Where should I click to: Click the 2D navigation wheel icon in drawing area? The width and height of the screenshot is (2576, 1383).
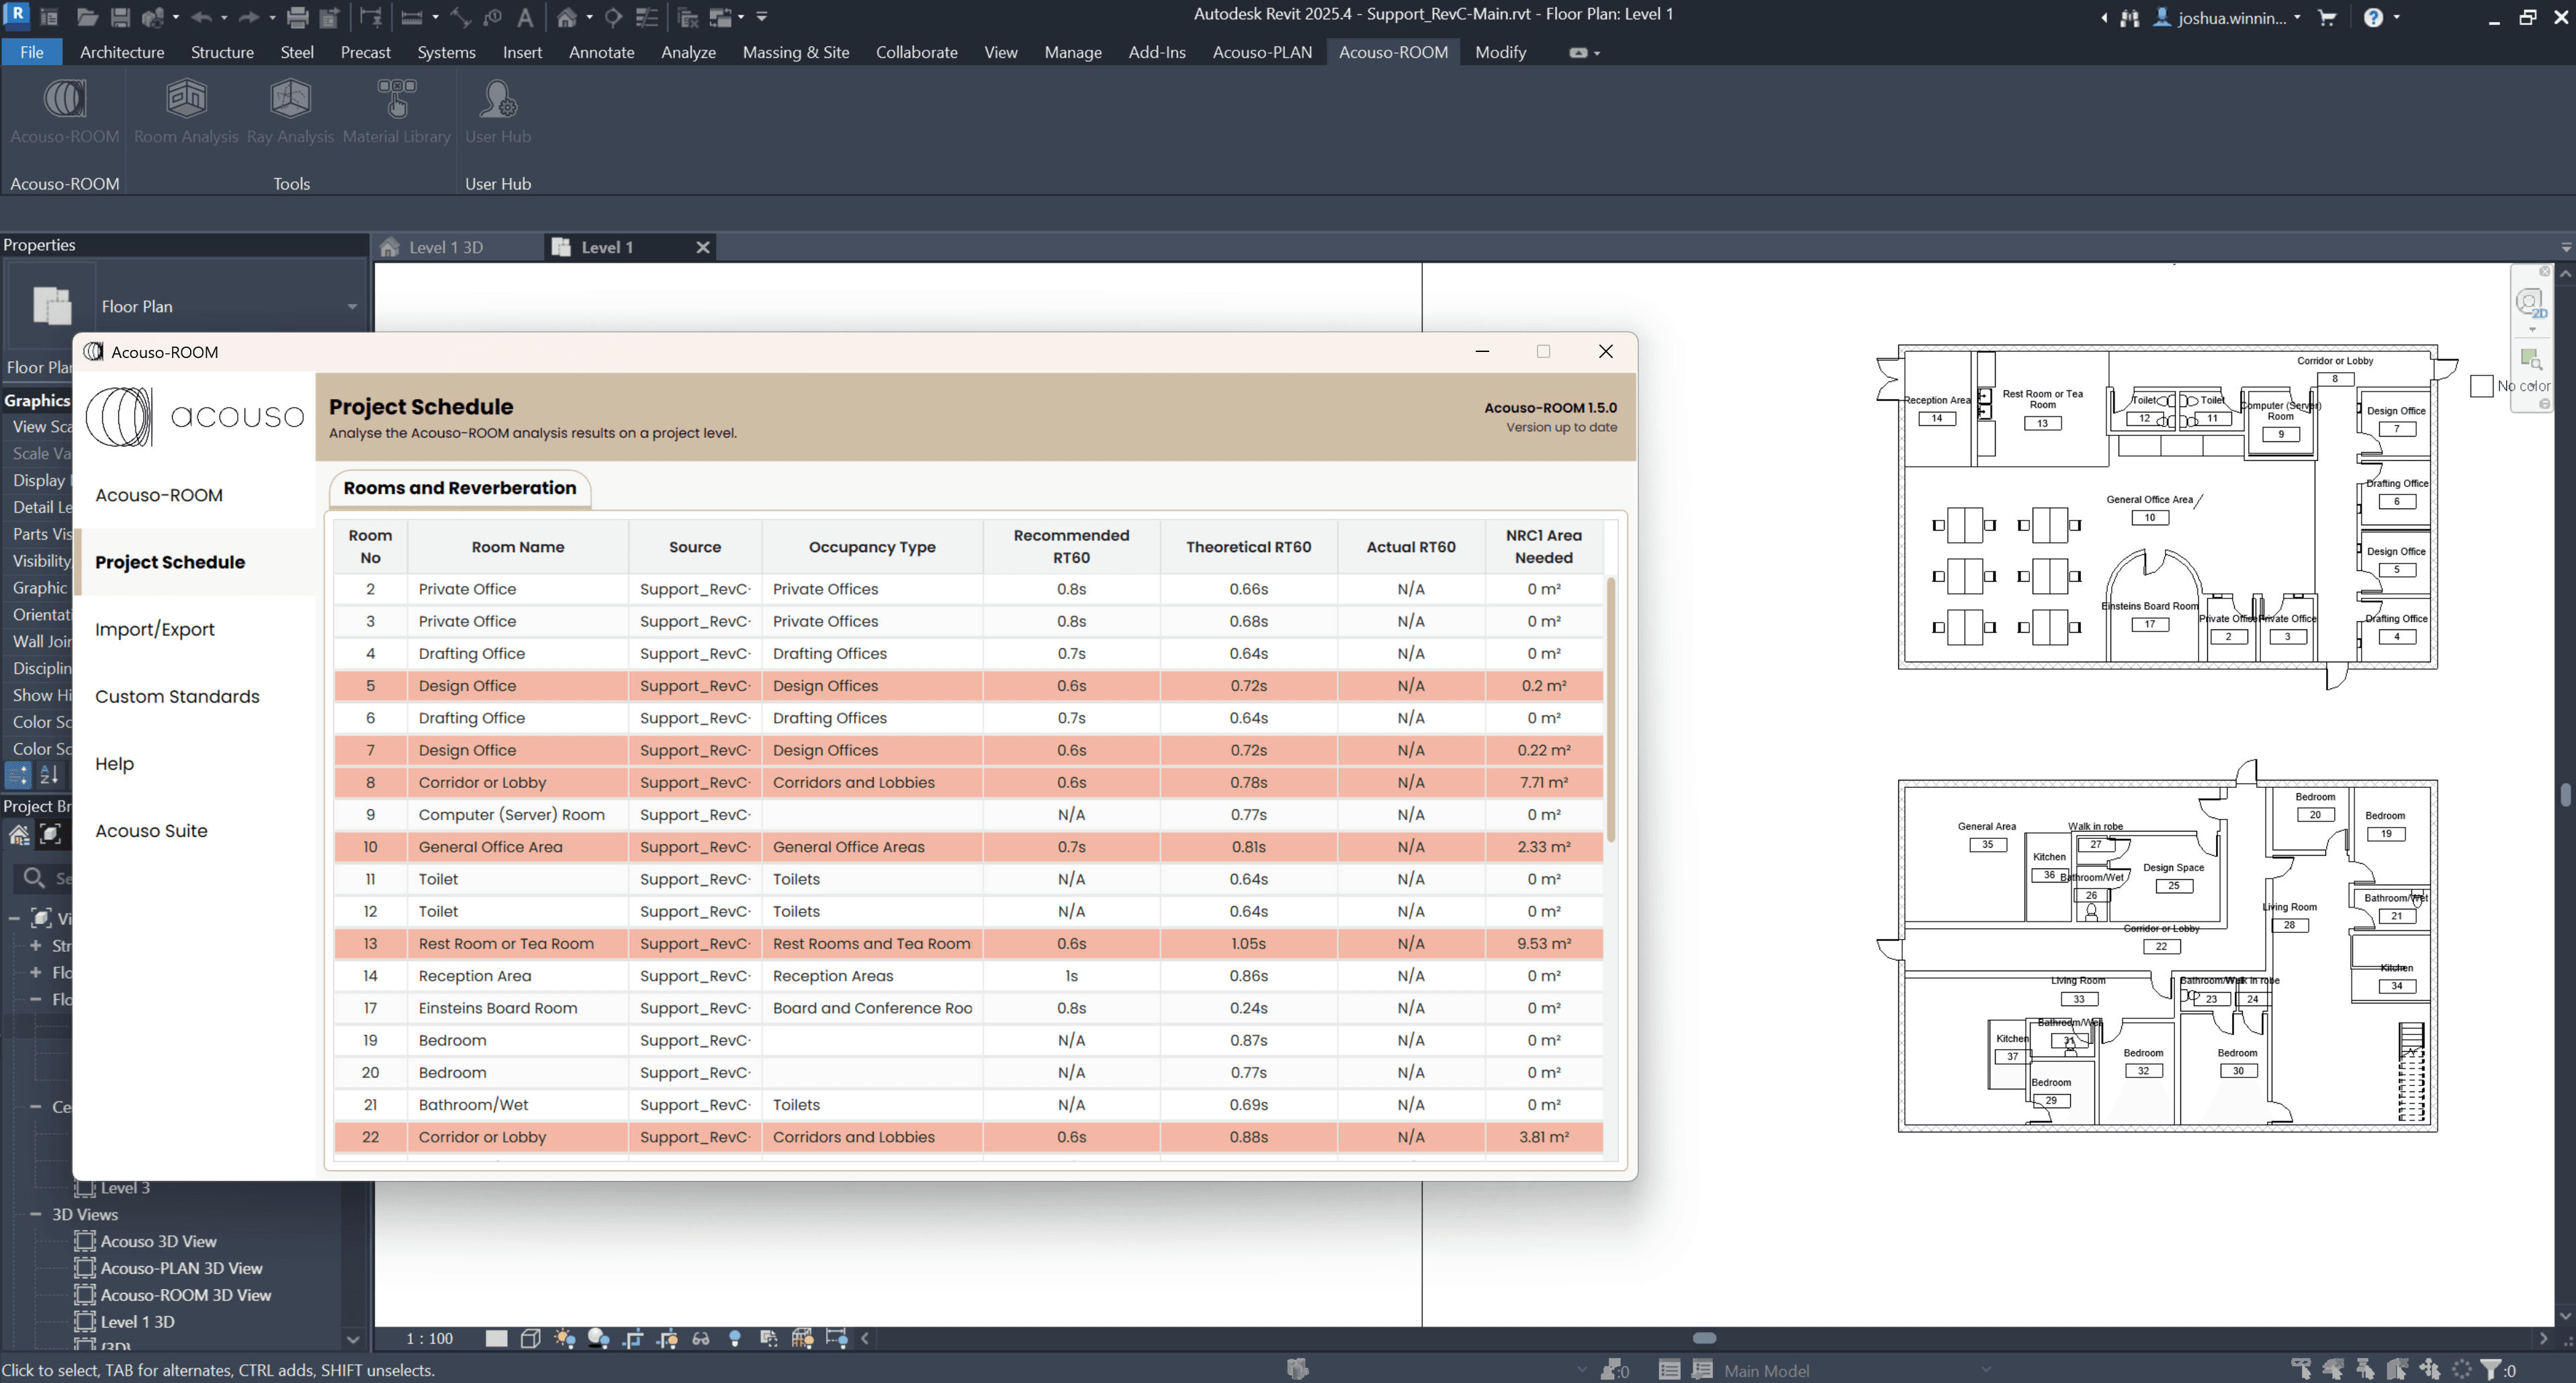coord(2530,302)
